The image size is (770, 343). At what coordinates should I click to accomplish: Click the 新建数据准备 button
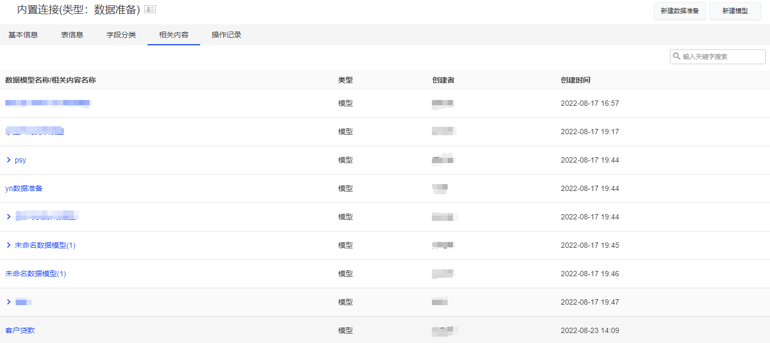pos(679,11)
